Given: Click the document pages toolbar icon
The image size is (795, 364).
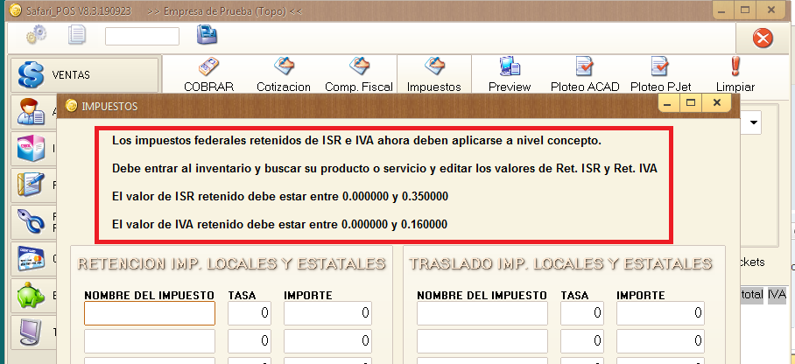Looking at the screenshot, I should pos(77,35).
